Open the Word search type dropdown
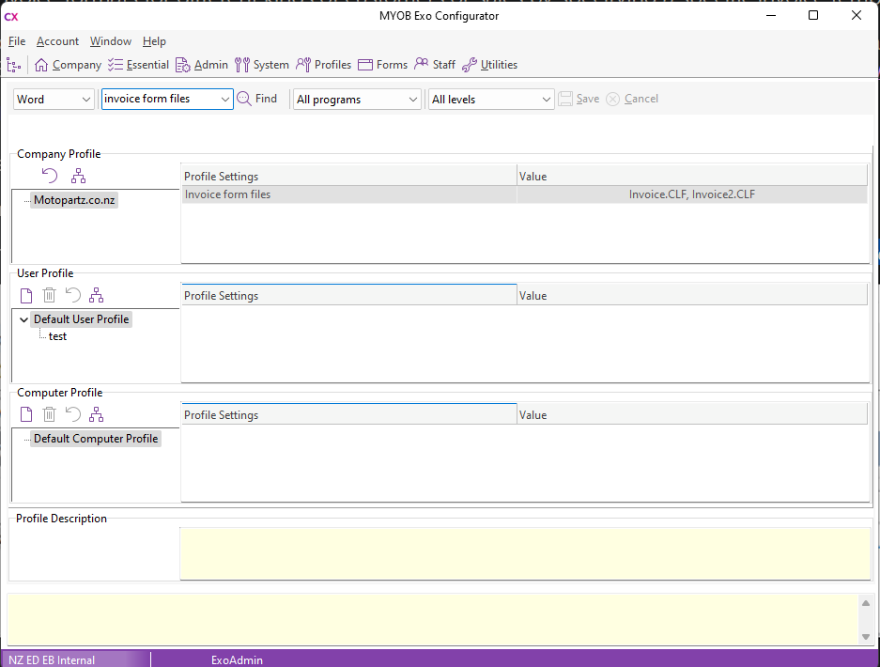880x667 pixels. coord(86,100)
